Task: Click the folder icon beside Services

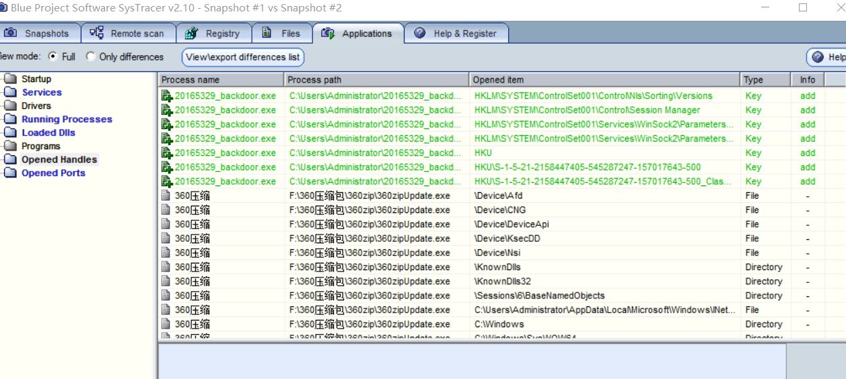Action: point(9,93)
